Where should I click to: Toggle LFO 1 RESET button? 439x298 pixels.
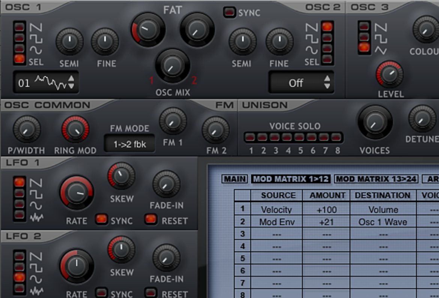pos(150,219)
